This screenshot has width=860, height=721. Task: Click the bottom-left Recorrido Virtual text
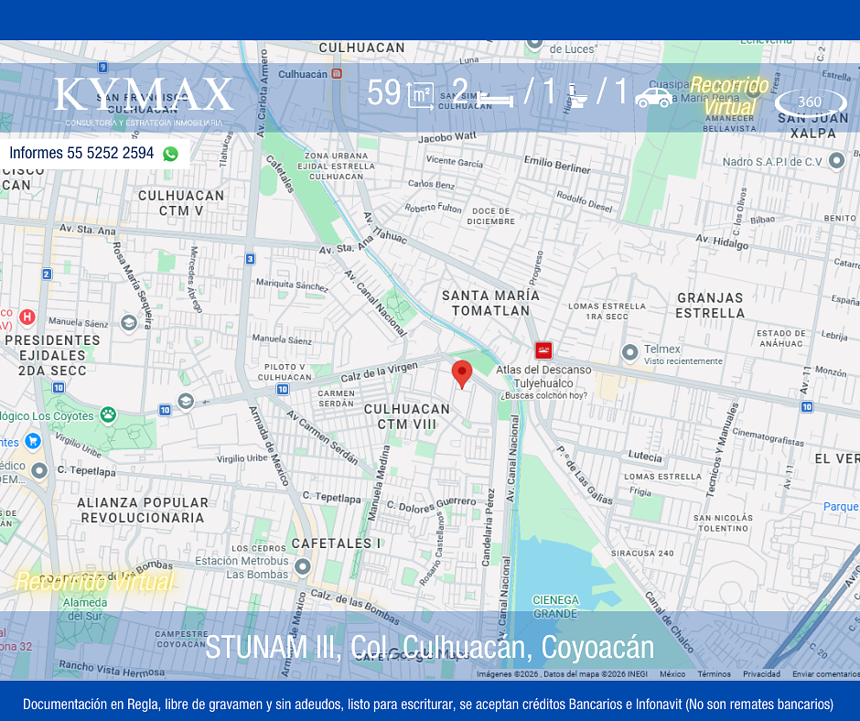pos(94,581)
